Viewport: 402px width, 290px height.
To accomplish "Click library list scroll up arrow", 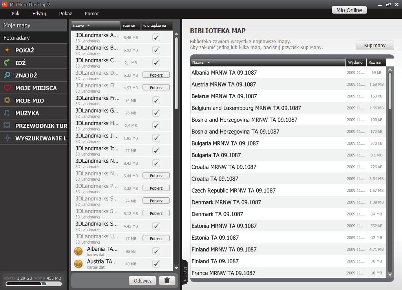I will click(390, 69).
